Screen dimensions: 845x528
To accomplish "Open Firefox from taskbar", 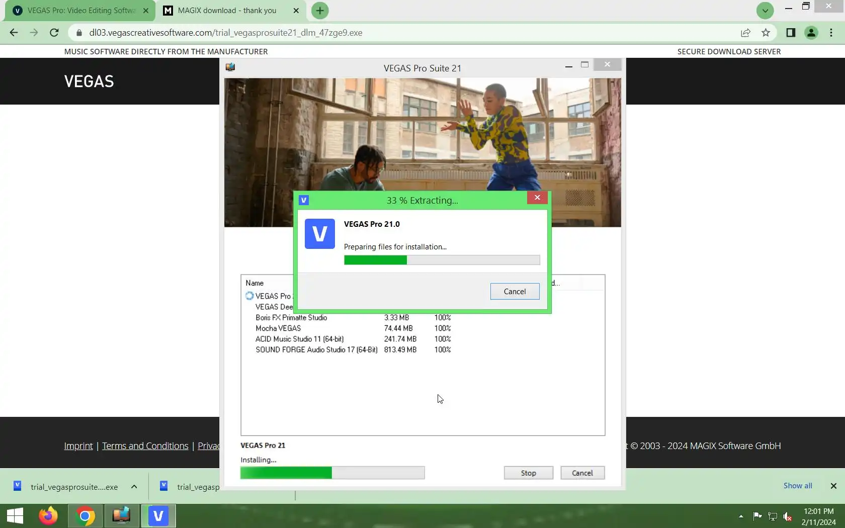I will point(48,516).
